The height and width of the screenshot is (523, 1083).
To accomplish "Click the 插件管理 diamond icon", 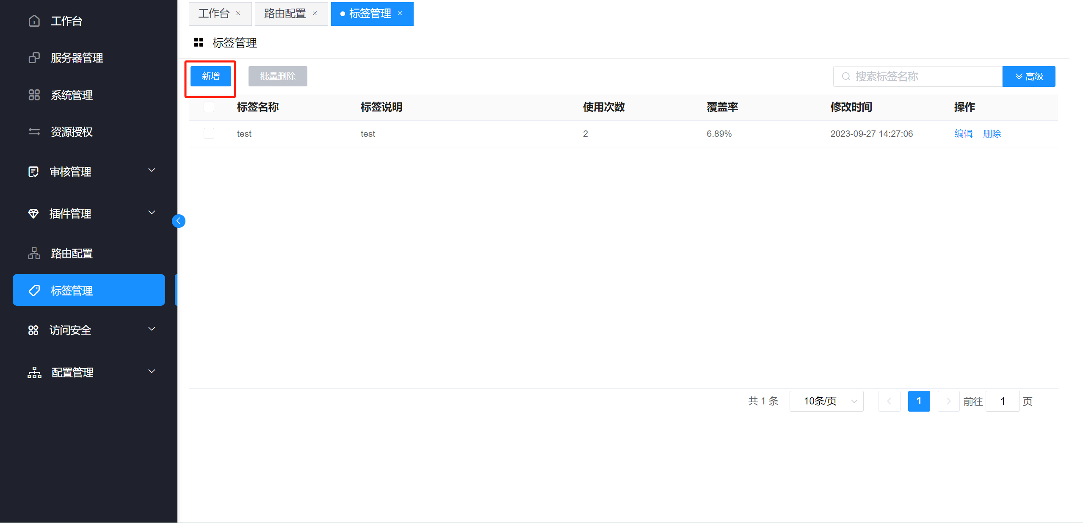I will [33, 213].
